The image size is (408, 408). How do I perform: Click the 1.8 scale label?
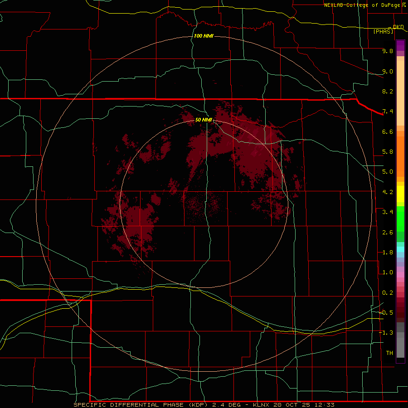point(388,253)
